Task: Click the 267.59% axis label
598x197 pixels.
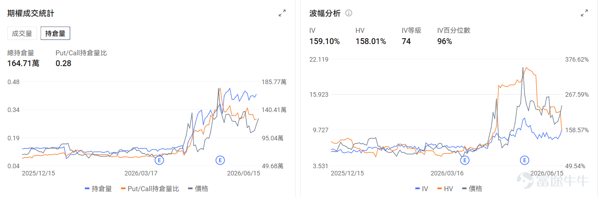Action: 577,94
